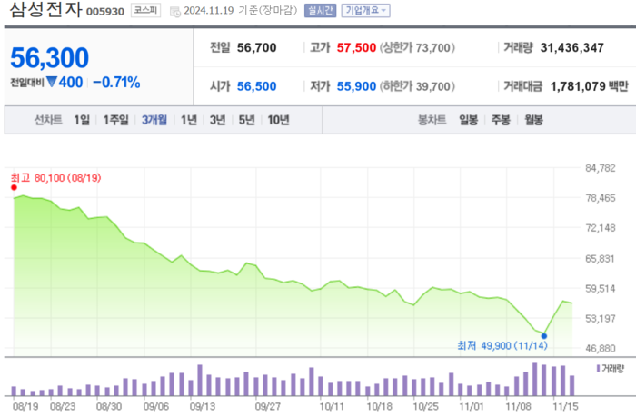Show the 월봉 monthly candle chart
Image resolution: width=636 pixels, height=417 pixels.
[532, 120]
